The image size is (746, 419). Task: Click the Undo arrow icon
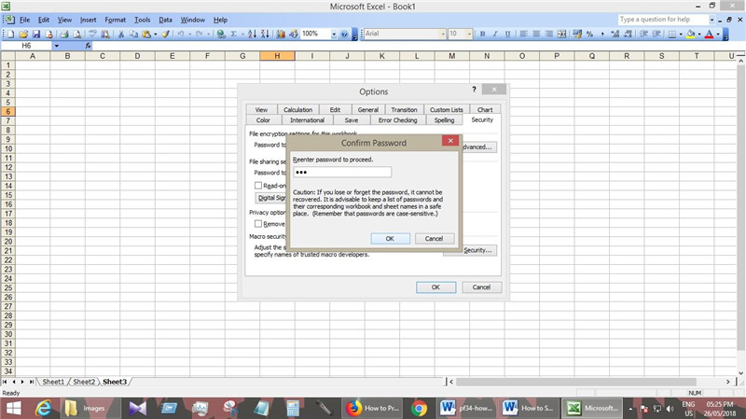[x=181, y=34]
